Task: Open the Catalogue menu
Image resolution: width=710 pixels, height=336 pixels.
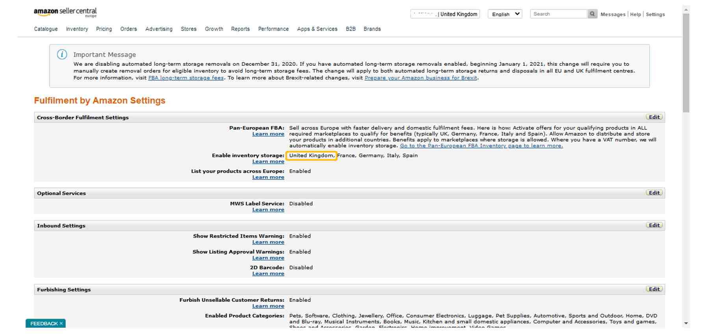Action: pos(46,29)
